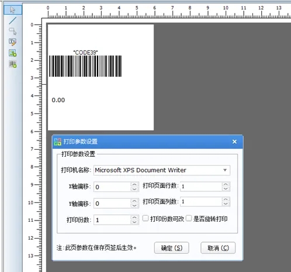
Task: Focus the X轴偏移 input field
Action: (x=112, y=187)
